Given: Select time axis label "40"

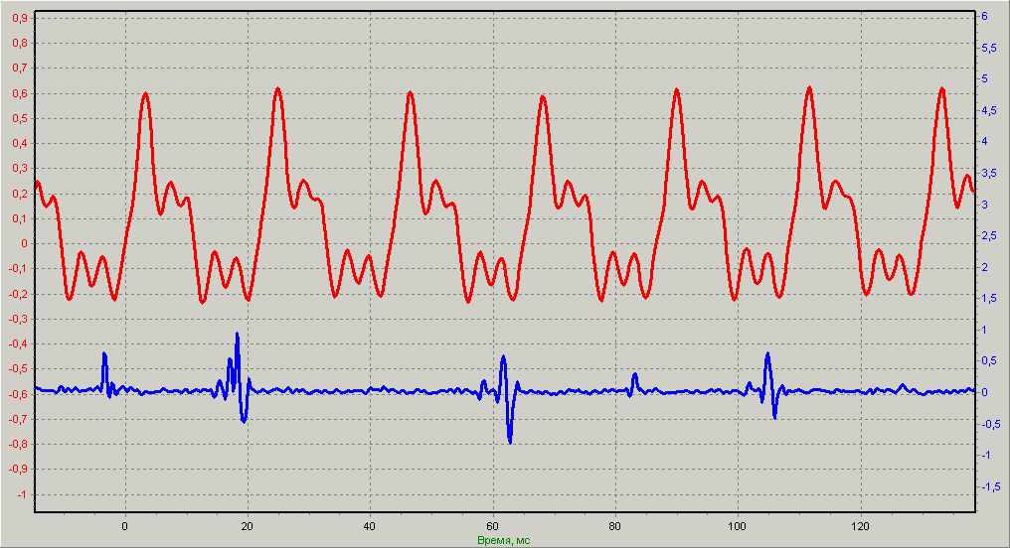Looking at the screenshot, I should point(370,526).
